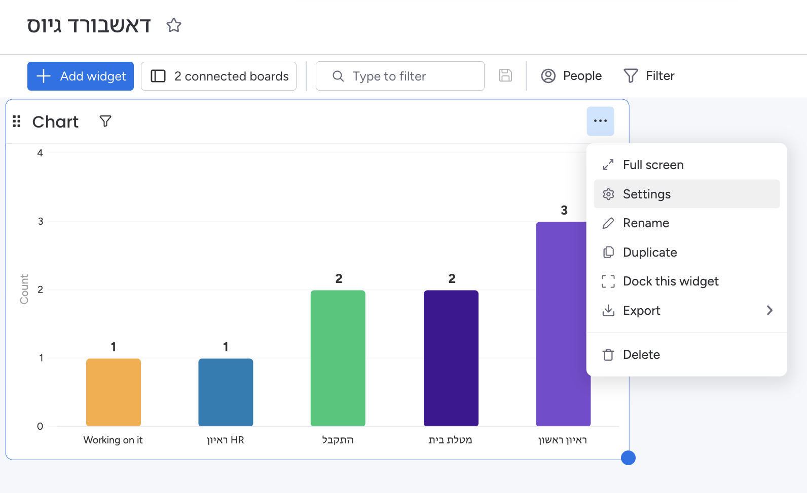Click the orange Working on it bar

tap(114, 392)
